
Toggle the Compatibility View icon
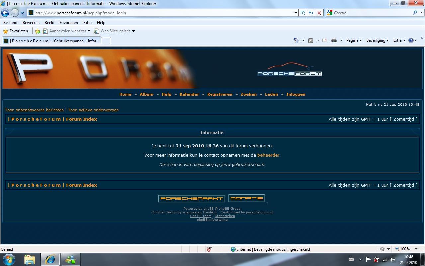[x=303, y=13]
